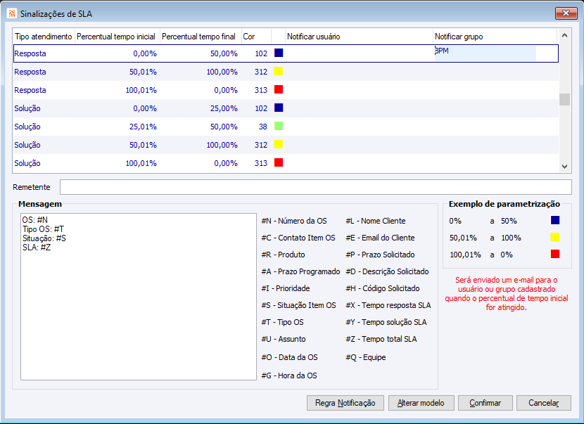Click the #Q - Equipe tag
Screen dimensions: 584x424
click(366, 357)
